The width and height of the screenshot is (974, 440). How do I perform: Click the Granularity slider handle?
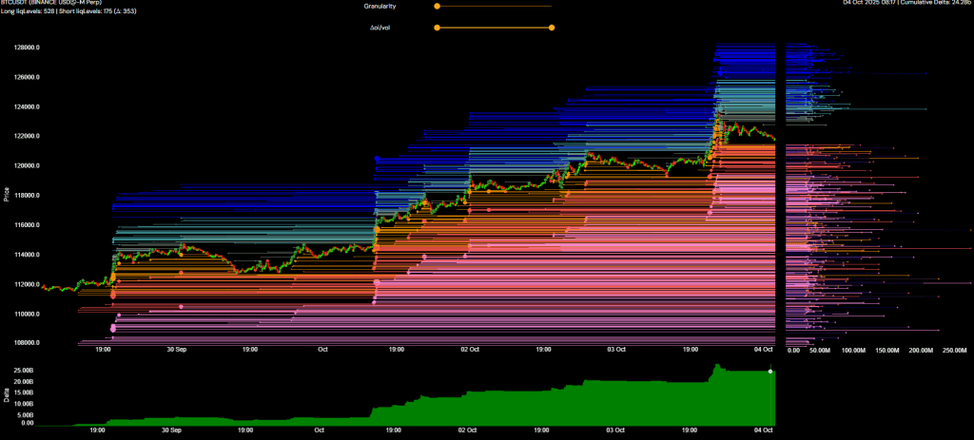click(437, 6)
